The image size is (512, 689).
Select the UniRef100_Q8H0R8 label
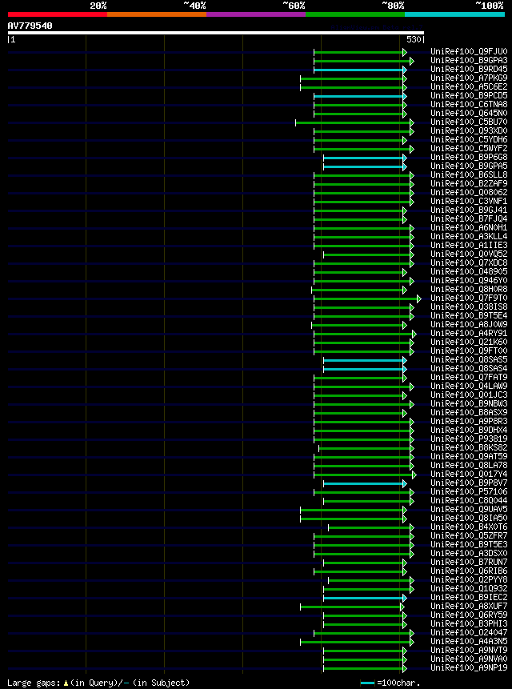pyautogui.click(x=469, y=289)
